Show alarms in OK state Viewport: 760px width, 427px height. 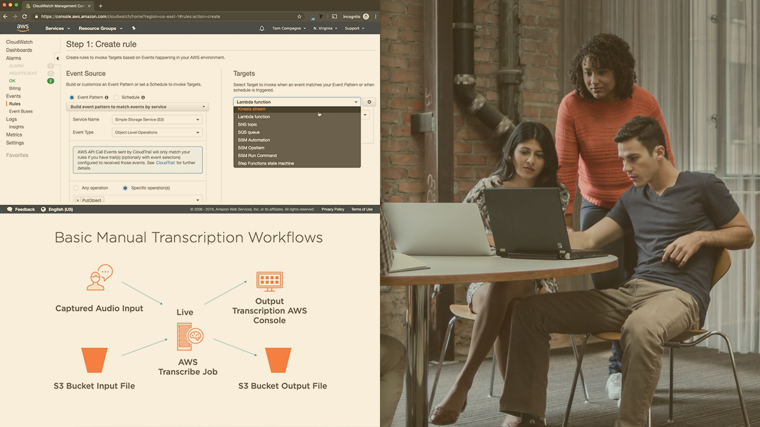(12, 81)
